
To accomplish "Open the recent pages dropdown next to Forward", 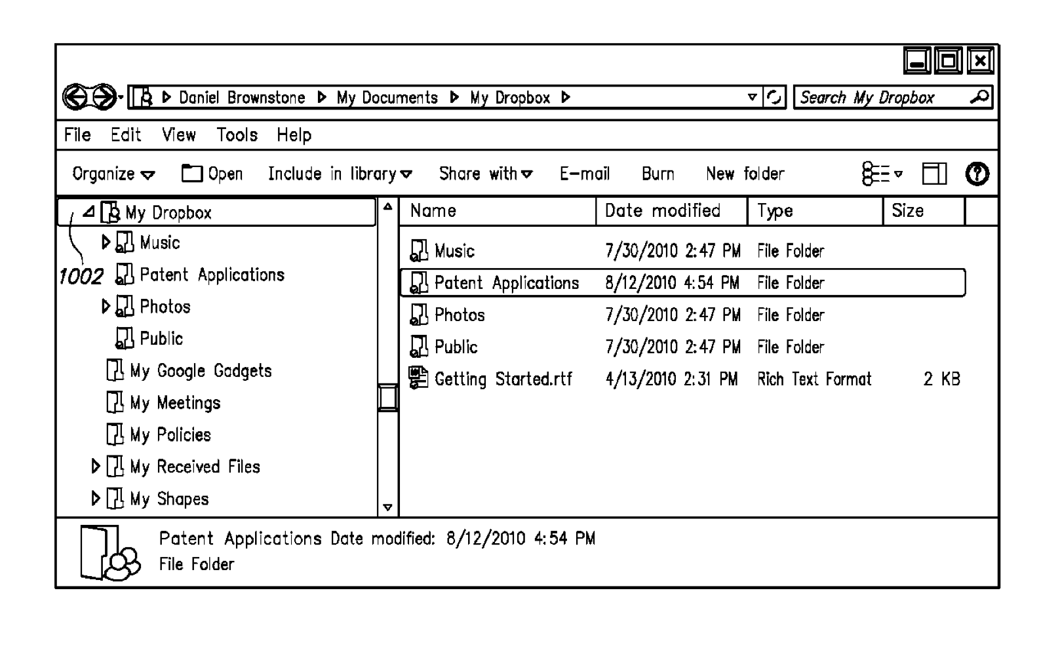I will [121, 98].
